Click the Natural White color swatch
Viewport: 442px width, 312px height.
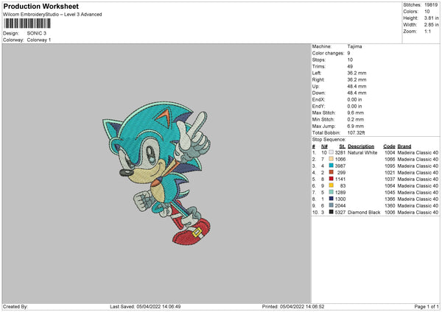tap(331, 152)
